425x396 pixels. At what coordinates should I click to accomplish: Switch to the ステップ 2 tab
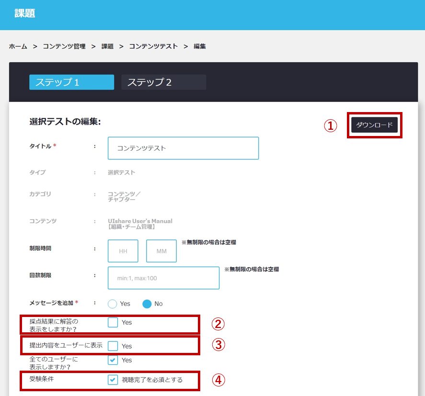(x=163, y=82)
